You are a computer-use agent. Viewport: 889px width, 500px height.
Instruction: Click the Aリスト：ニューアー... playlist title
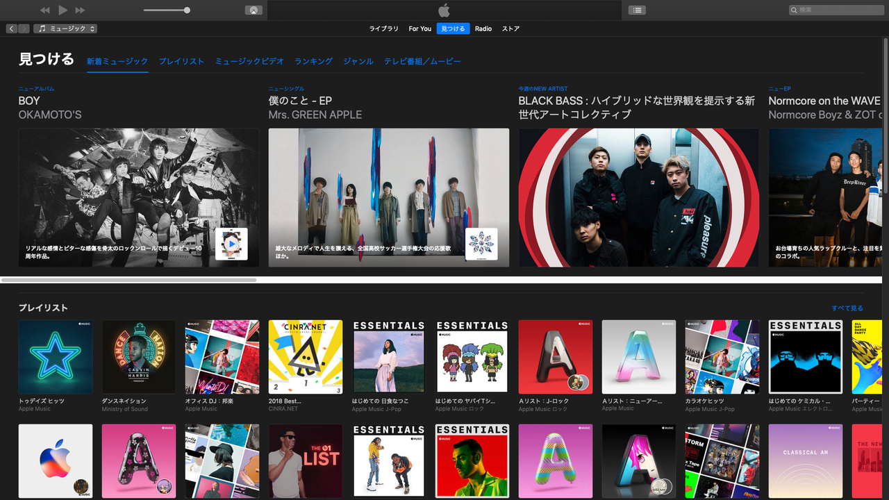(632, 401)
